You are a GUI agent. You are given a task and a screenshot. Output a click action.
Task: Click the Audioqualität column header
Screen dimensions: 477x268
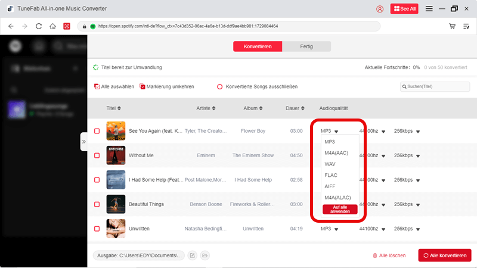[333, 108]
